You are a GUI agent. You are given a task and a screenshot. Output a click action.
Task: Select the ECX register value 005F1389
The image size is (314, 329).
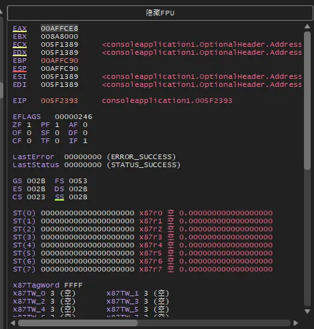coord(59,45)
